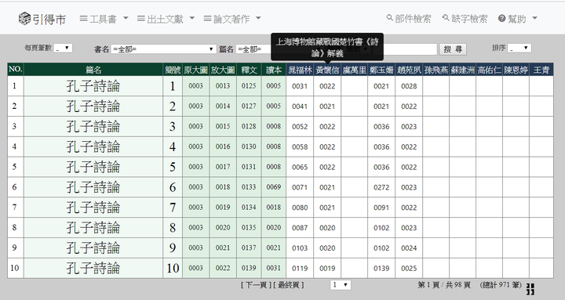The height and width of the screenshot is (300, 565).
Task: Click the search keyword input field
Action: 405,49
